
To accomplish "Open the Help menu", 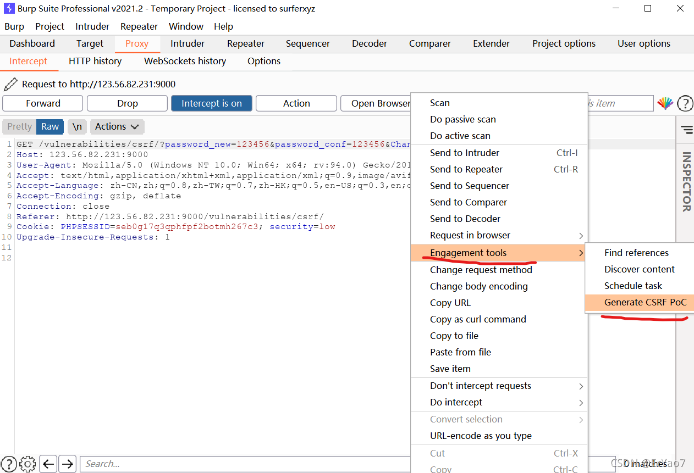I will 223,26.
